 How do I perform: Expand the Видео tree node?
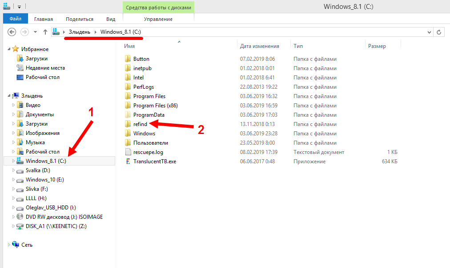tap(13, 105)
